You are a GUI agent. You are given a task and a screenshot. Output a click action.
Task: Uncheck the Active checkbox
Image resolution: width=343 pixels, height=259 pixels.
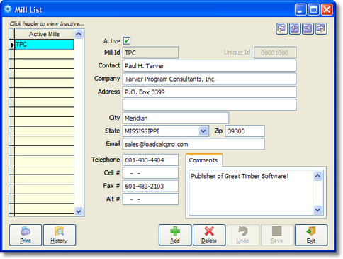coord(127,40)
